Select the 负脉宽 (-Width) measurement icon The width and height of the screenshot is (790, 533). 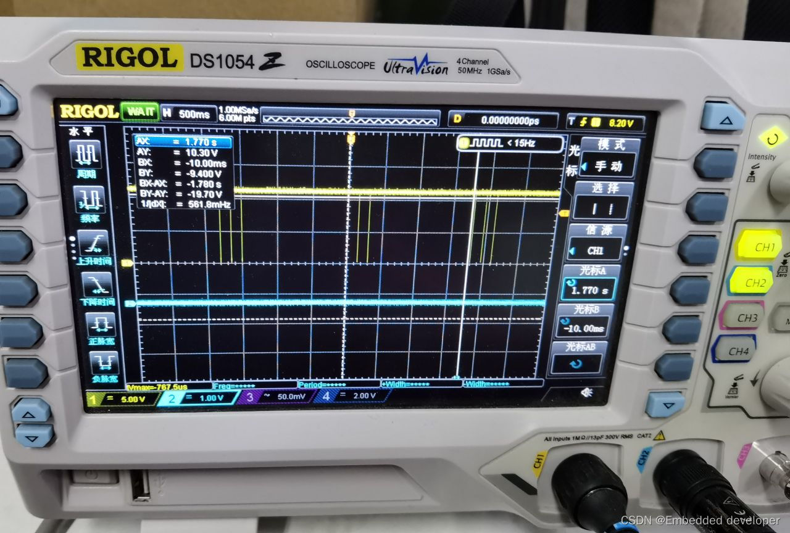click(x=104, y=368)
